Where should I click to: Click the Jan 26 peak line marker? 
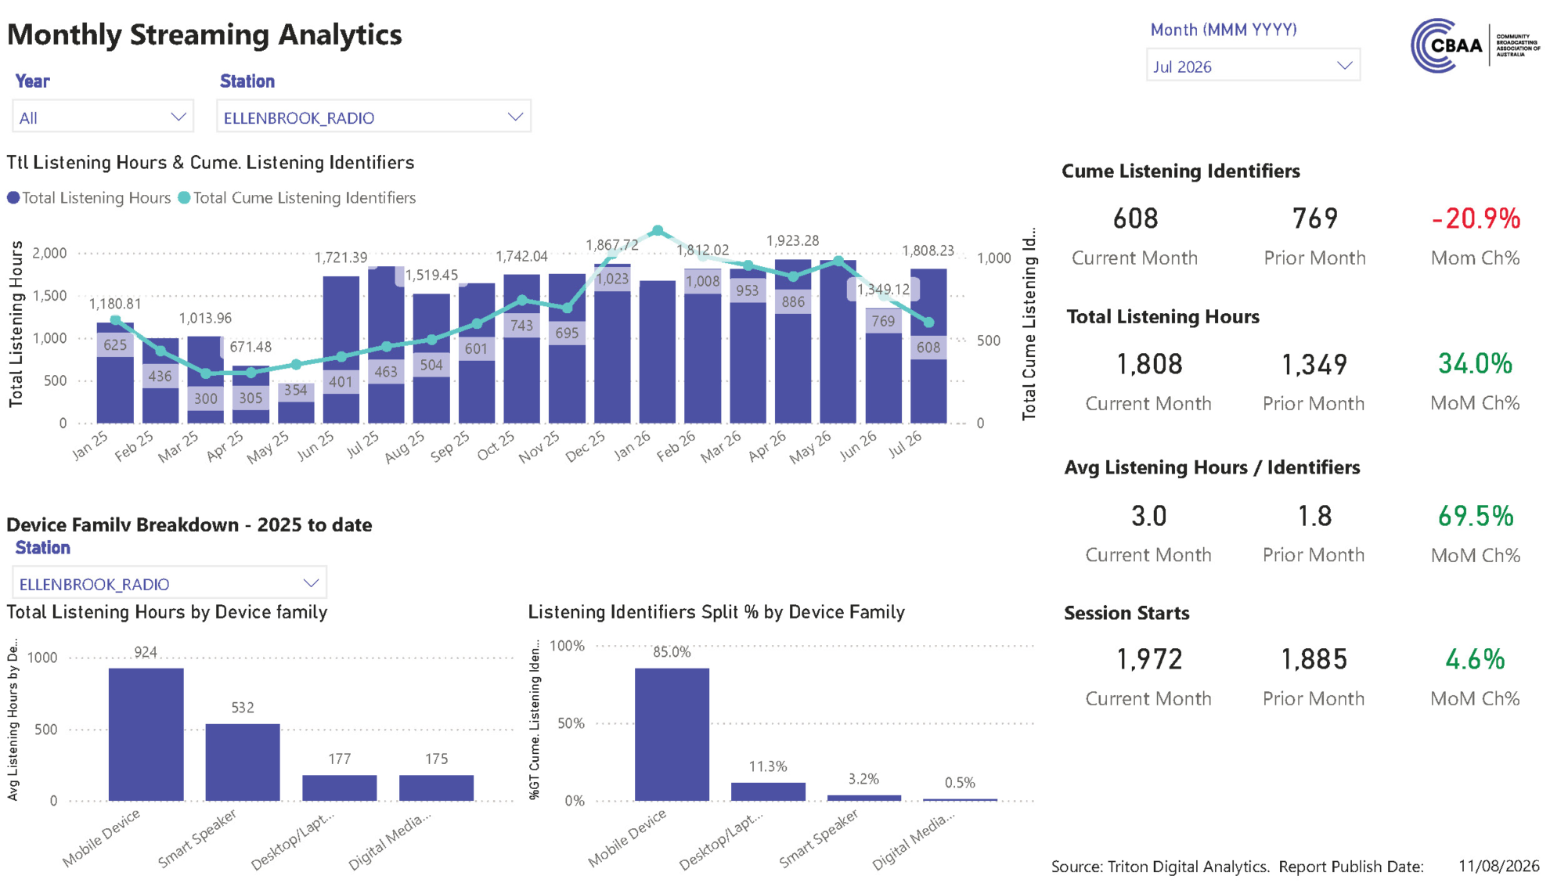tap(658, 231)
